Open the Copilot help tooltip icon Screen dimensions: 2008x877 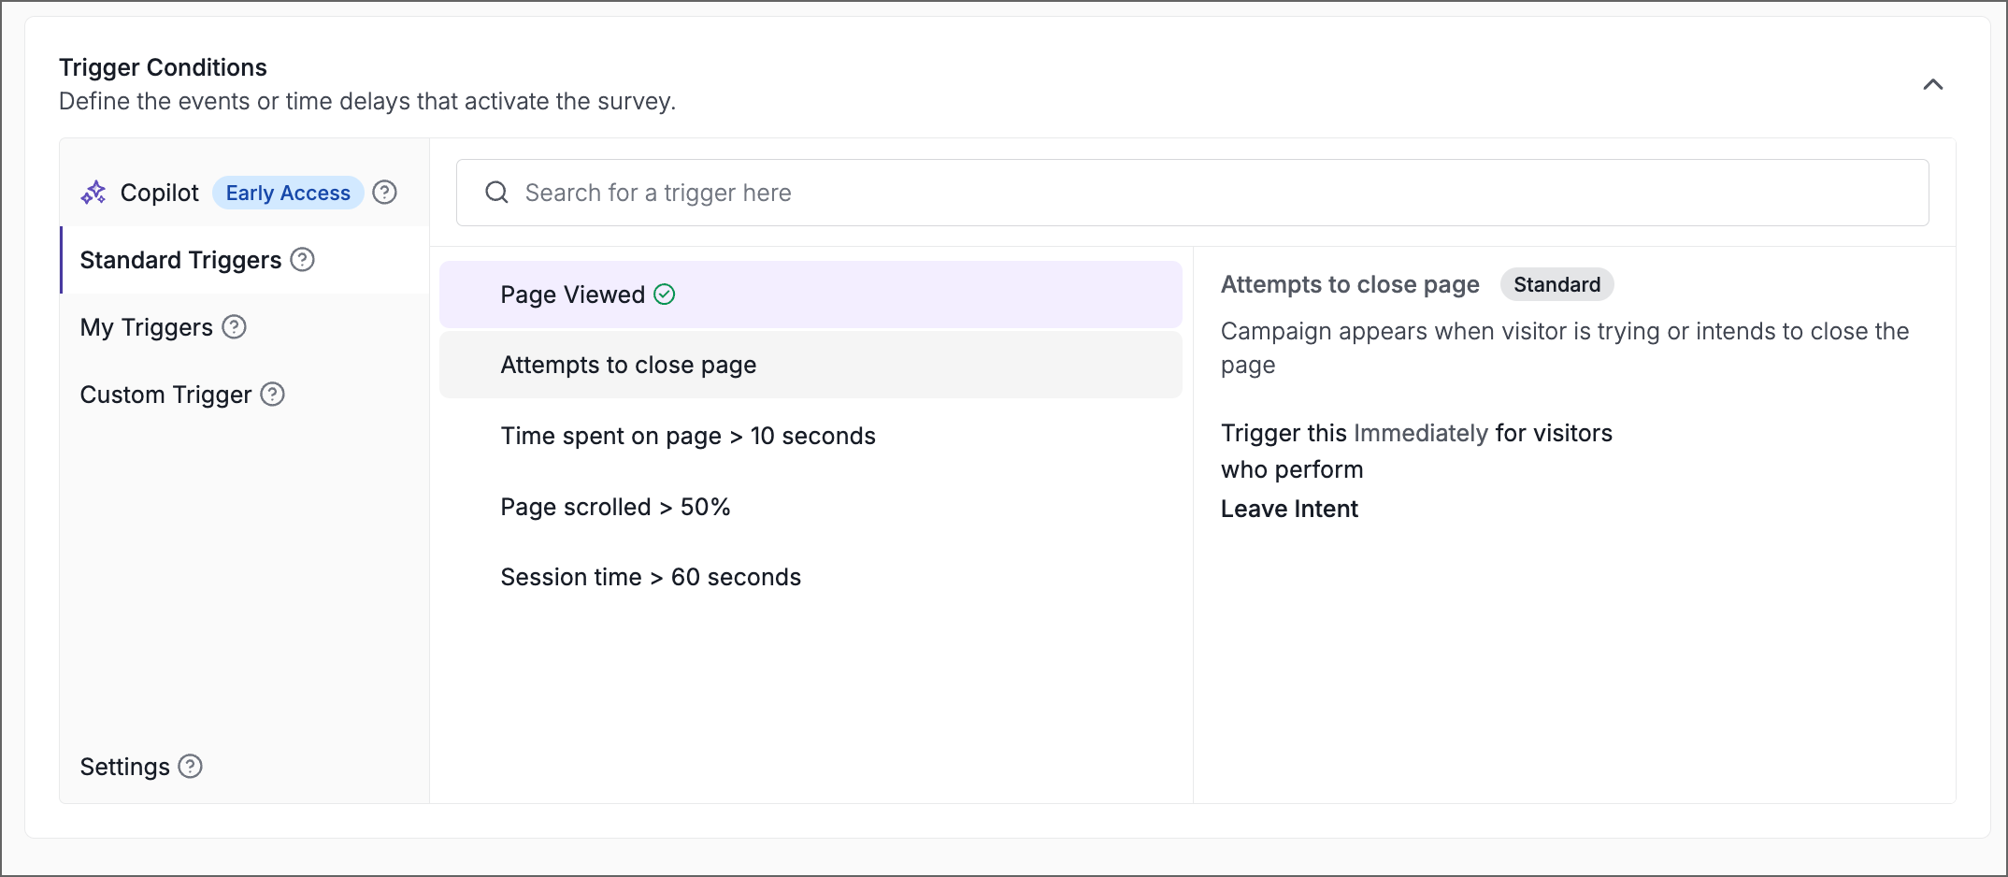pyautogui.click(x=384, y=192)
